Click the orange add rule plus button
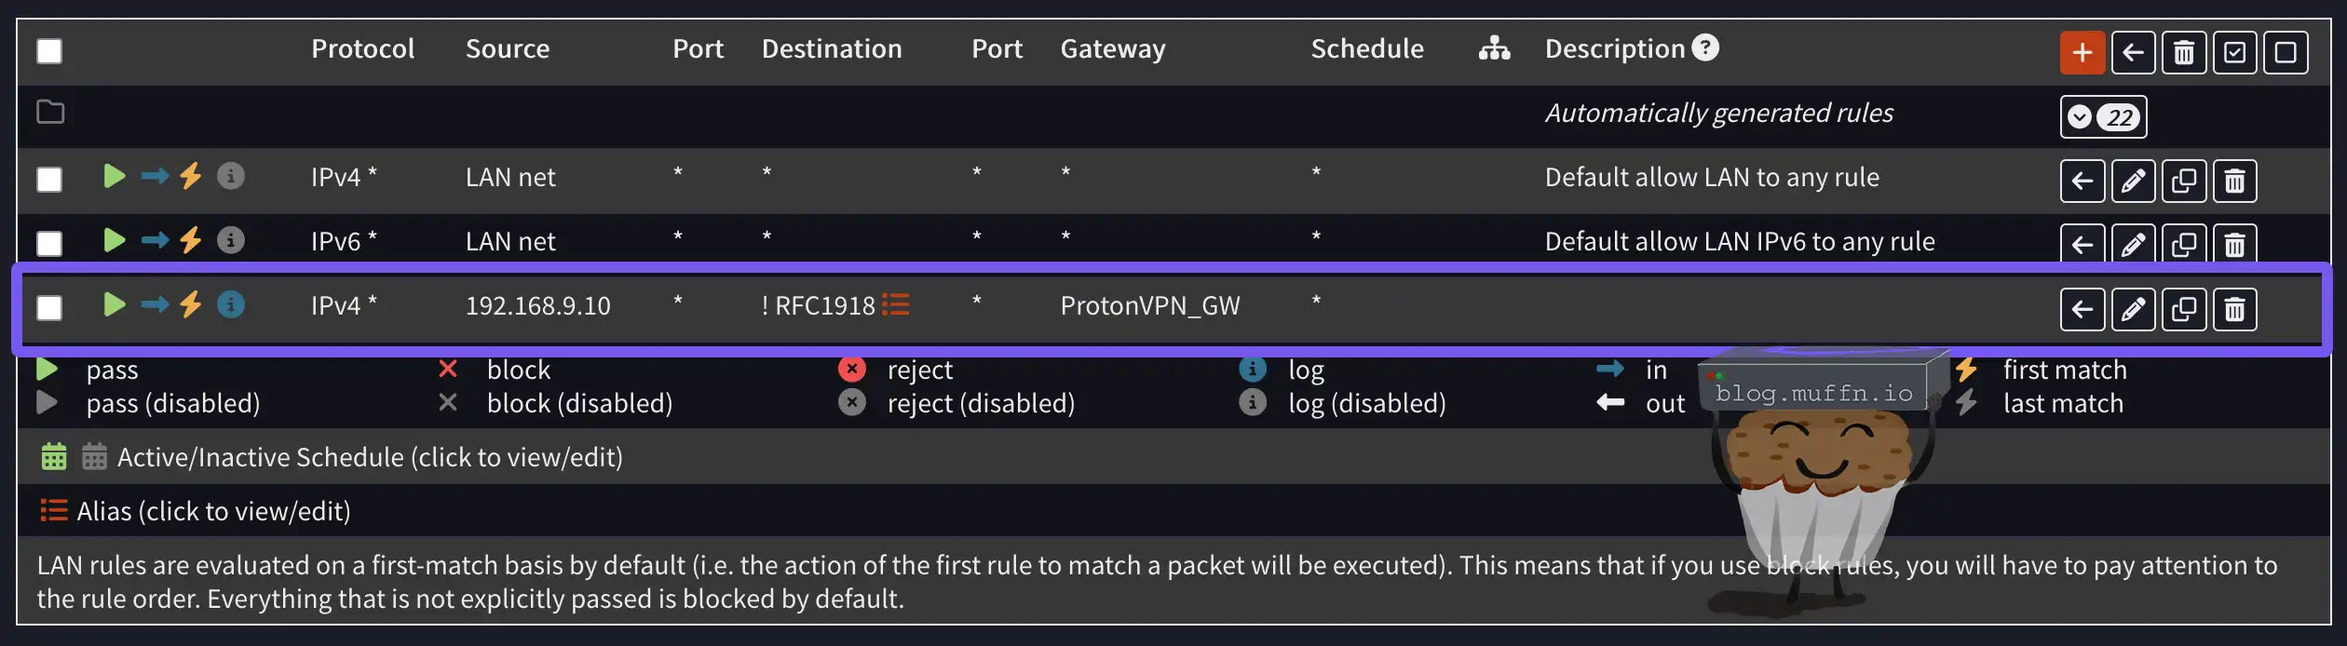 click(x=2082, y=52)
